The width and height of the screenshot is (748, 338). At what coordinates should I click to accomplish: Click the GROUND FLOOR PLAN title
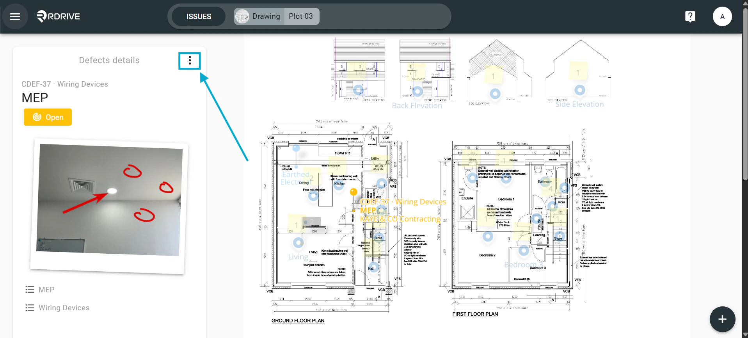tap(298, 321)
